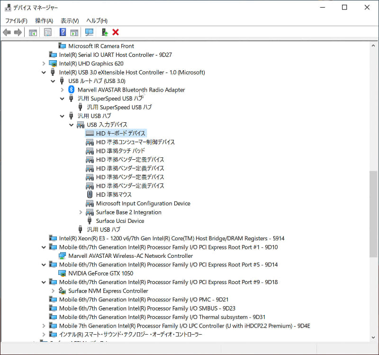Viewport: 379px width, 355px height.
Task: Click the scrollbar up arrow
Action: coord(373,46)
